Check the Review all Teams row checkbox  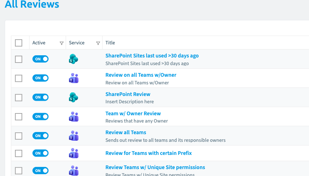point(19,136)
